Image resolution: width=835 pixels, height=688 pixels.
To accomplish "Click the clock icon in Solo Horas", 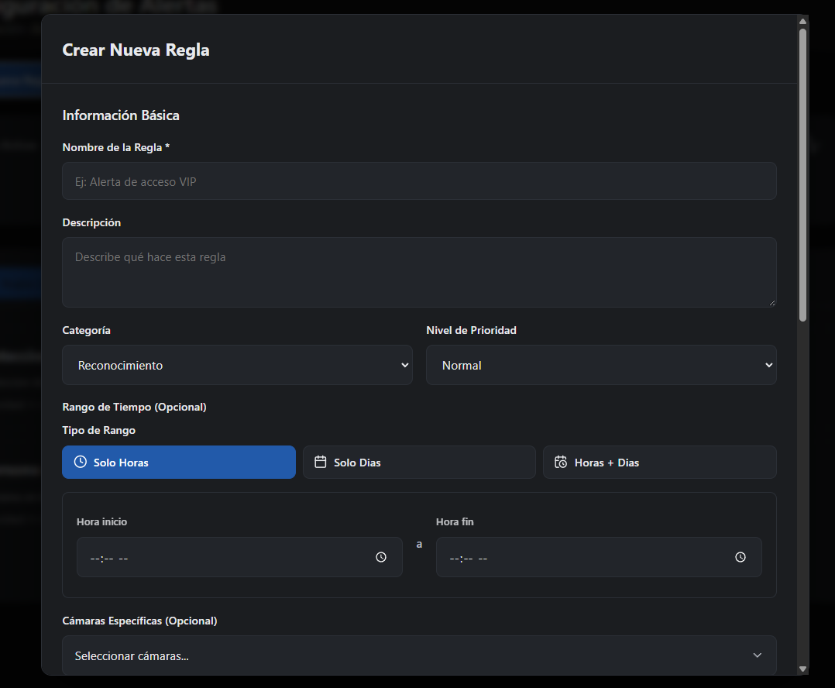I will 81,462.
